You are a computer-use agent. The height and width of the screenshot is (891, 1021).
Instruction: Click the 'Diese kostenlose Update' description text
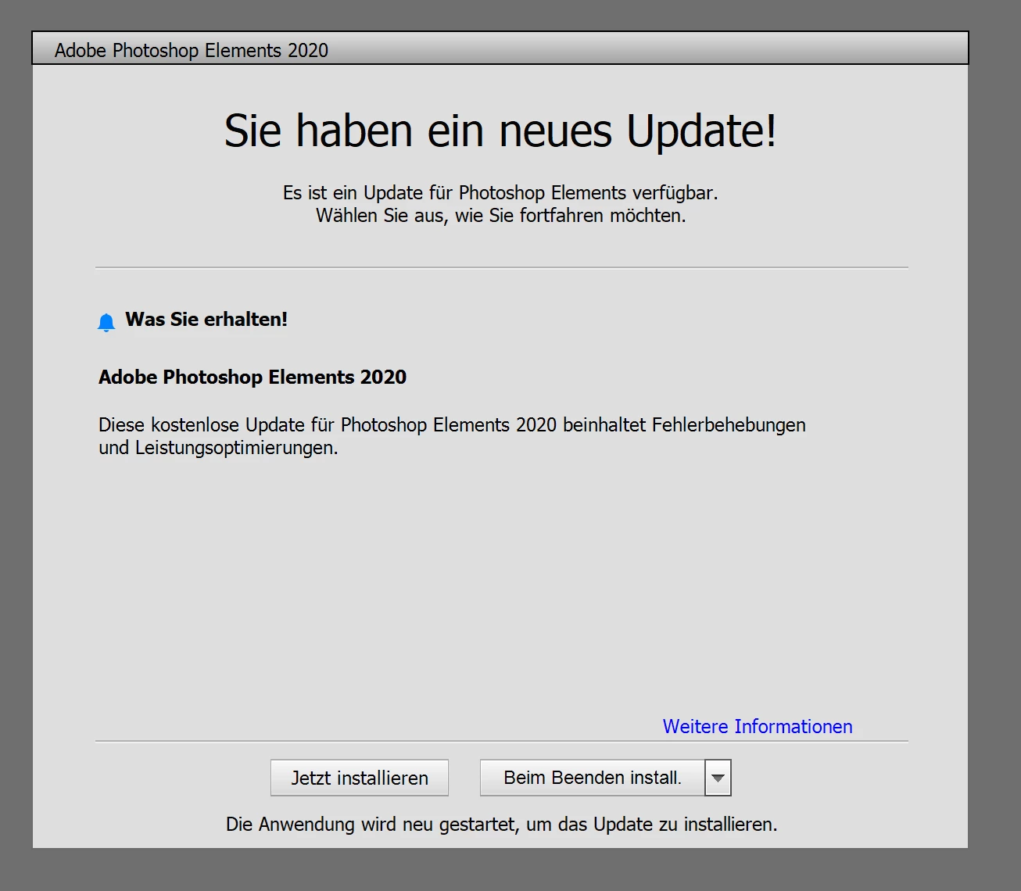tap(452, 436)
